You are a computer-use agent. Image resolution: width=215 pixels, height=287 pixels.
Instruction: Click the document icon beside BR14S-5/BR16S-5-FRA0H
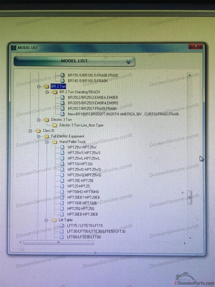(62, 81)
